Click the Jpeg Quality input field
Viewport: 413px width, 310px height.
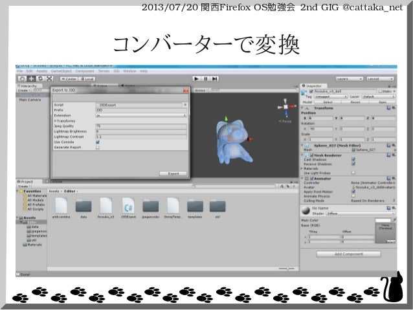(141, 126)
